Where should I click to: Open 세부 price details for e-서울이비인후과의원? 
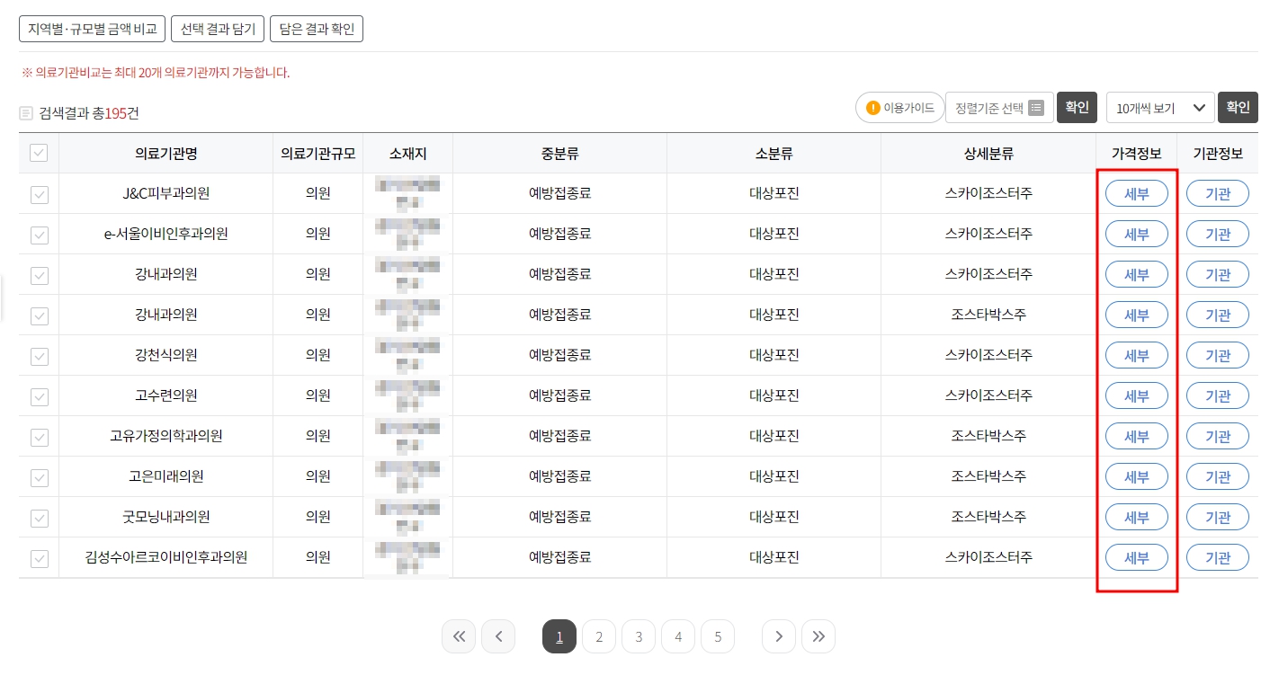click(1136, 233)
